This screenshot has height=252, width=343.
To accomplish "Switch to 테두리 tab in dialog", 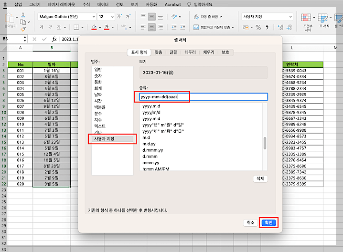I will [190, 52].
